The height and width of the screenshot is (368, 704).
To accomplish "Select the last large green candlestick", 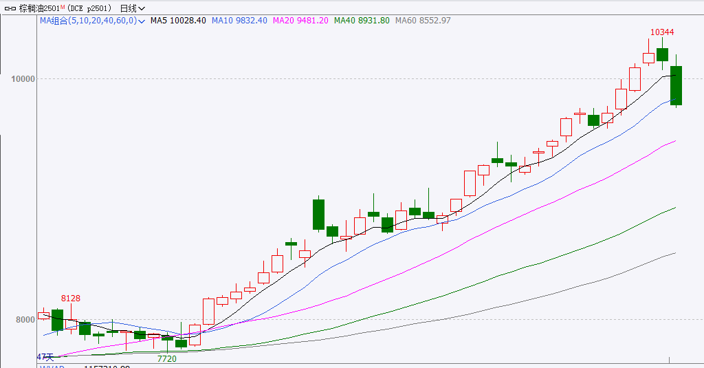I will (676, 85).
